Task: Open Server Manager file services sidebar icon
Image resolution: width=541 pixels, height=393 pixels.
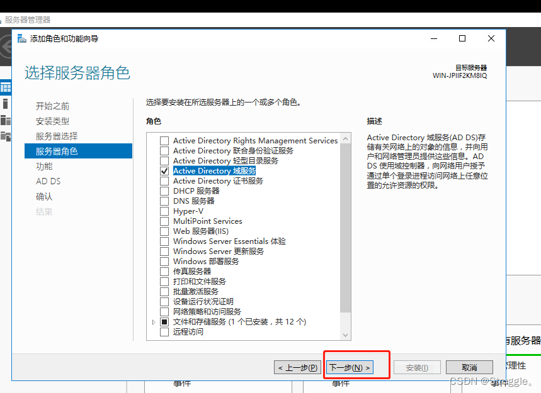Action: 6,136
